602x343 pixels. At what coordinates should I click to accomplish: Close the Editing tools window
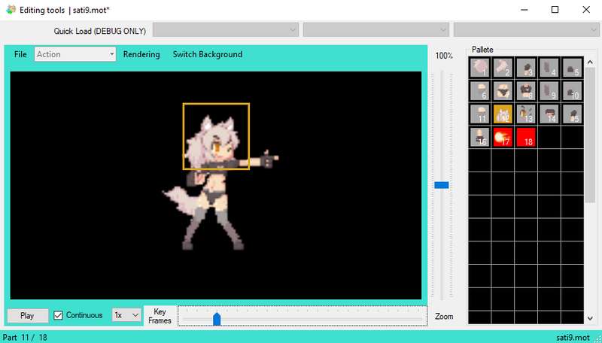tap(586, 10)
